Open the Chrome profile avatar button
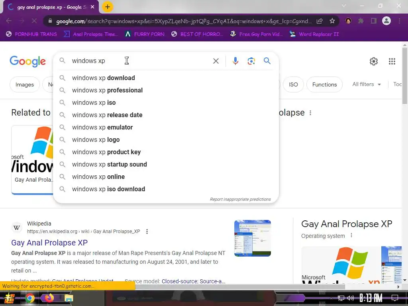Viewport: 408px width, 306px height. coord(386,21)
